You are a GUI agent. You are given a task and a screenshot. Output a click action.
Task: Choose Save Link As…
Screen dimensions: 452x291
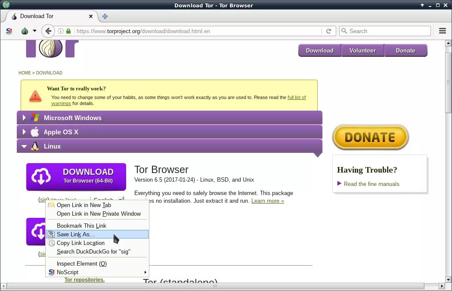pos(97,234)
